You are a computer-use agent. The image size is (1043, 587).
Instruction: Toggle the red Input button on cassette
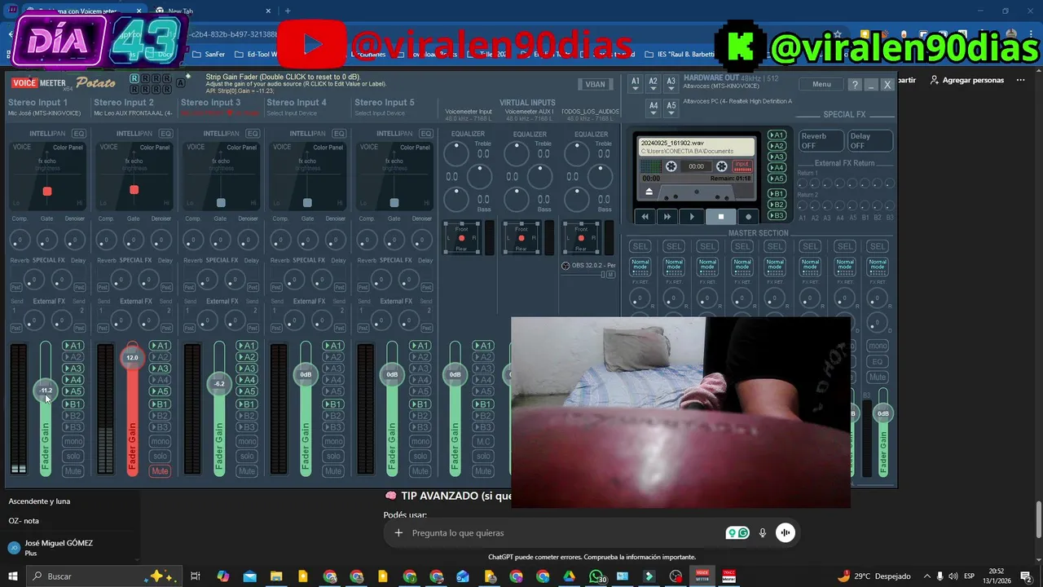[x=742, y=166]
